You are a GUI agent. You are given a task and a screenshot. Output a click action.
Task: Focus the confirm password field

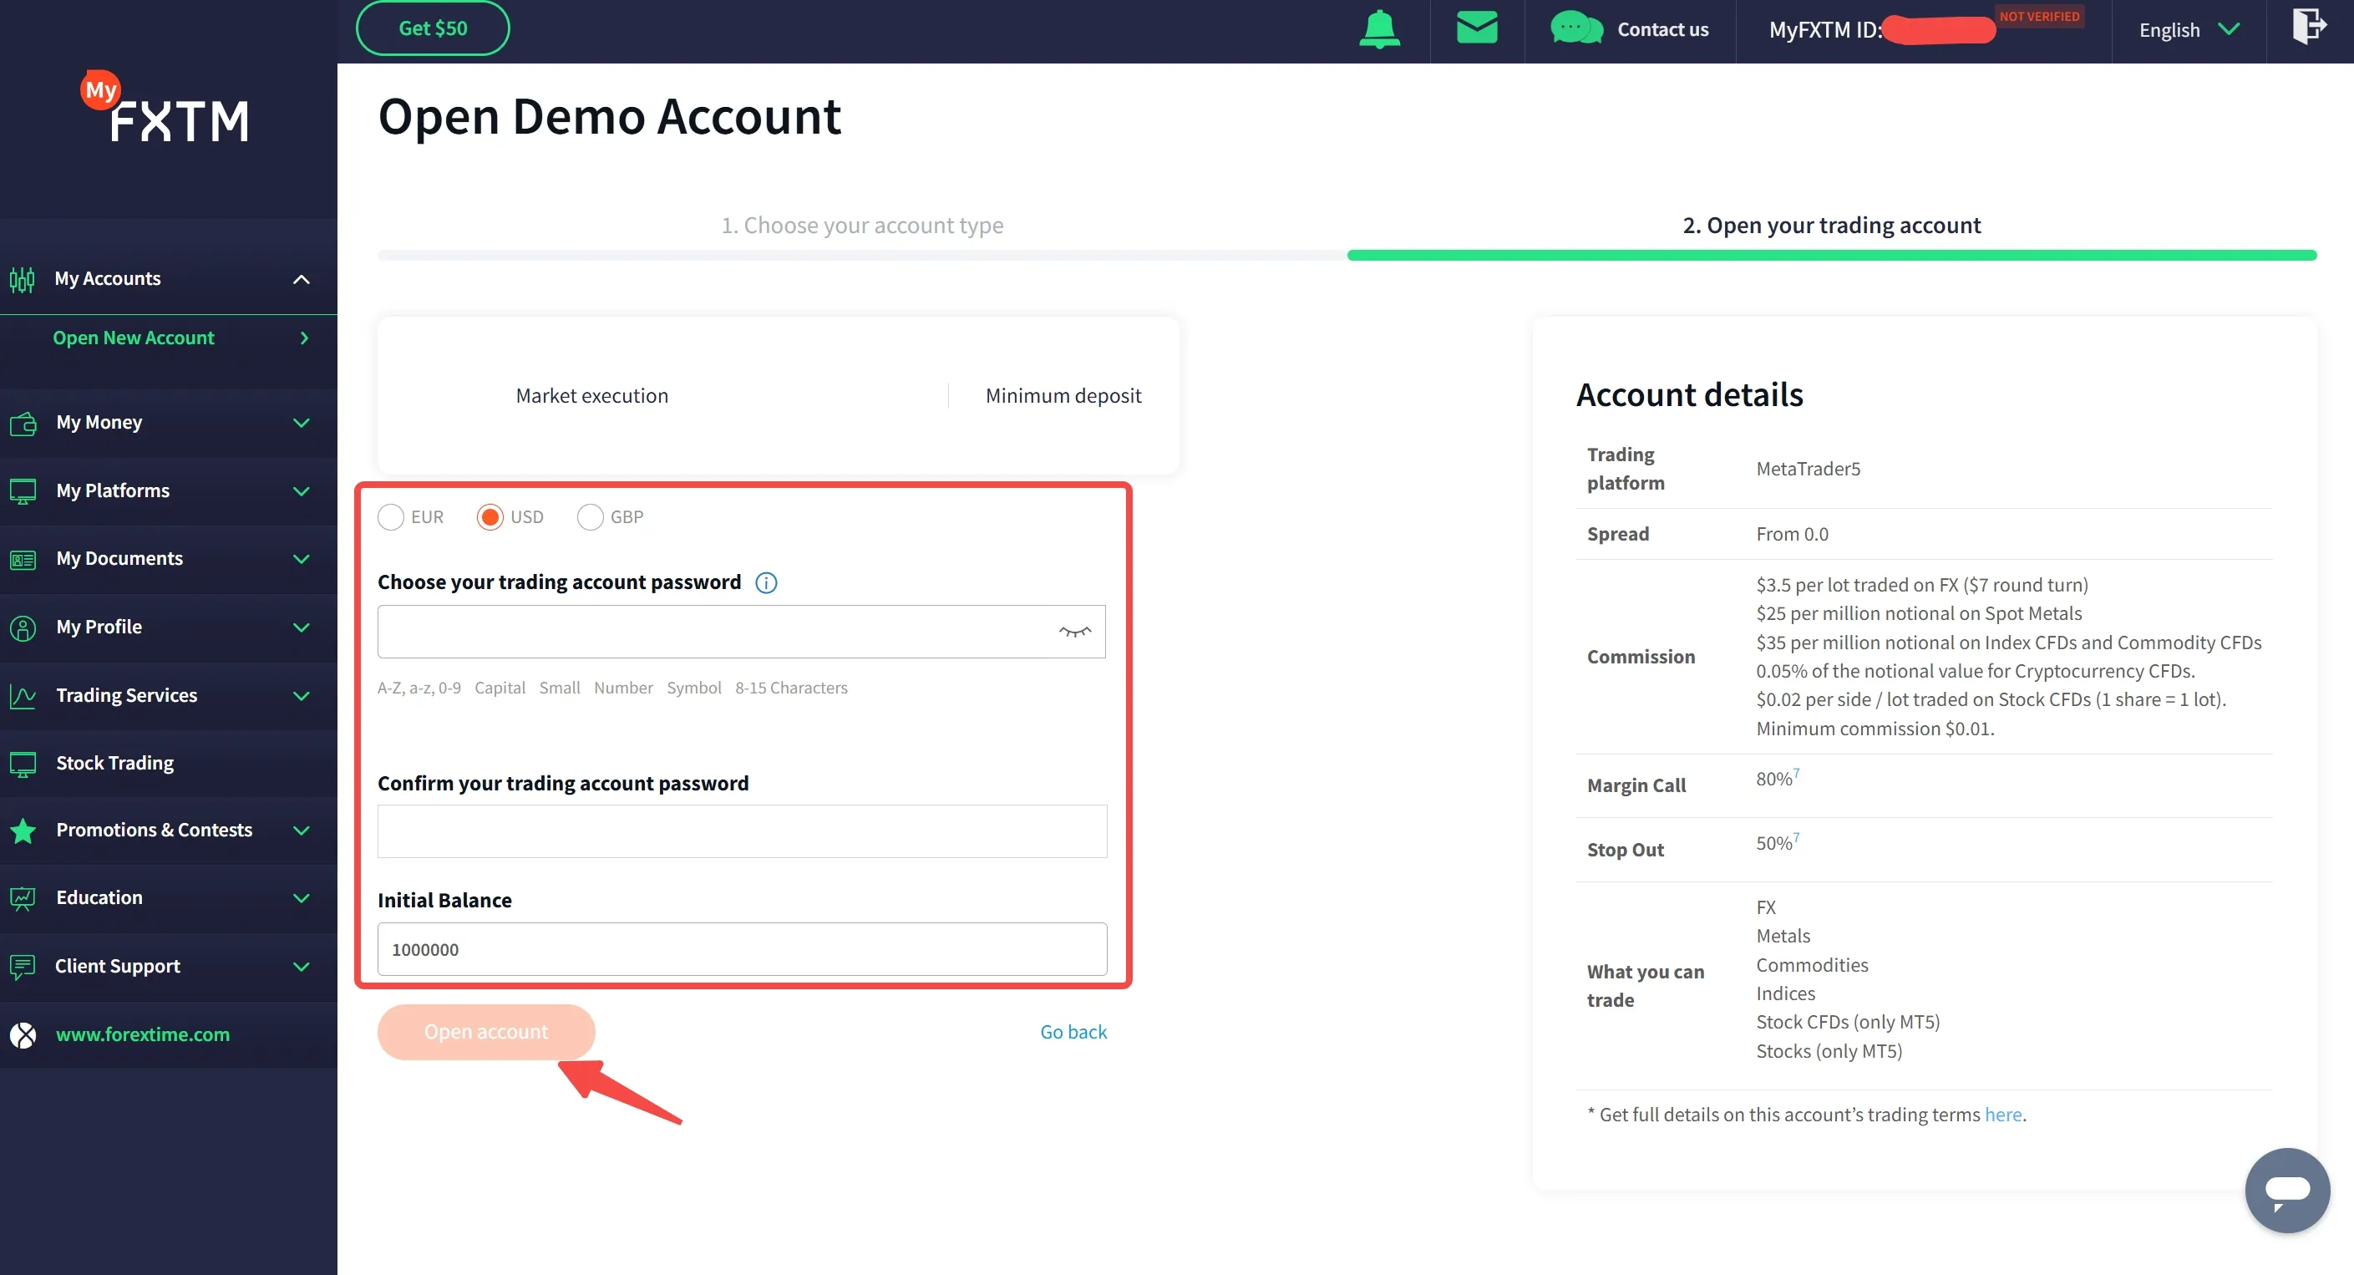(x=741, y=831)
